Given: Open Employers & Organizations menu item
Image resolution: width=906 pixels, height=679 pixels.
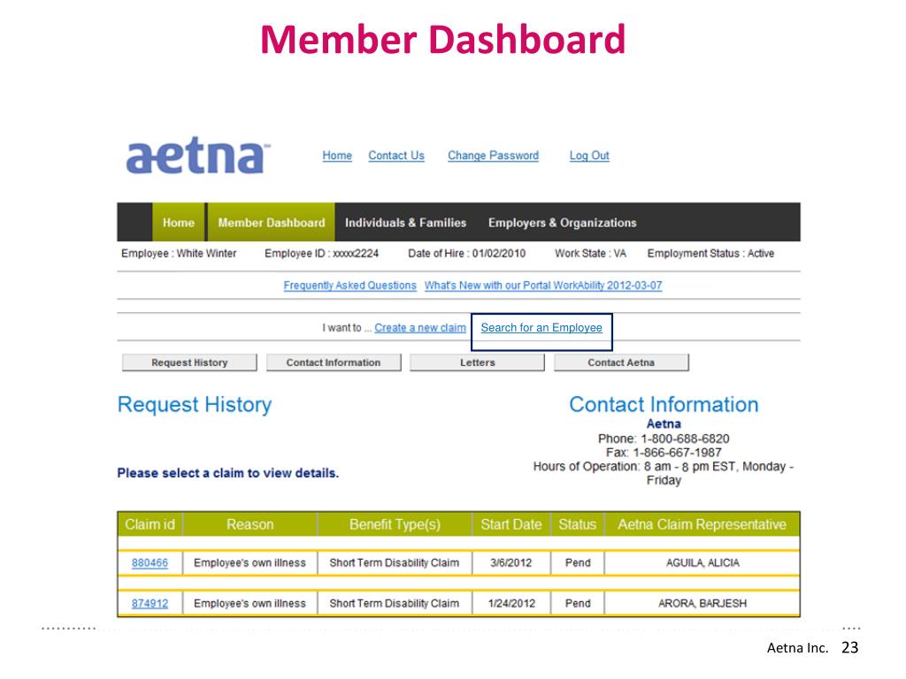Looking at the screenshot, I should point(562,222).
